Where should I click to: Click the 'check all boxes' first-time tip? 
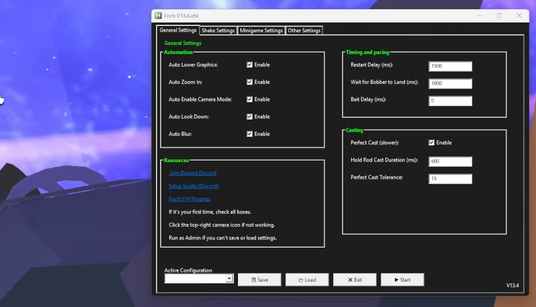(x=210, y=212)
